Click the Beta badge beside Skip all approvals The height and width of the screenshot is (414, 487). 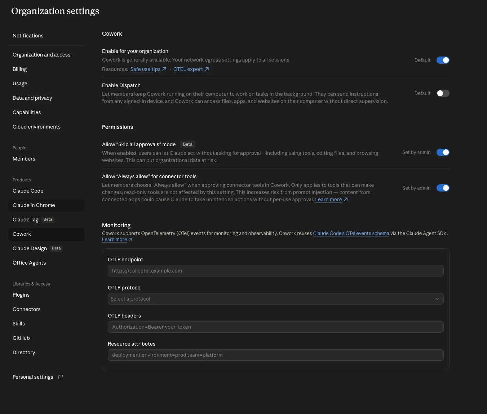pos(187,144)
